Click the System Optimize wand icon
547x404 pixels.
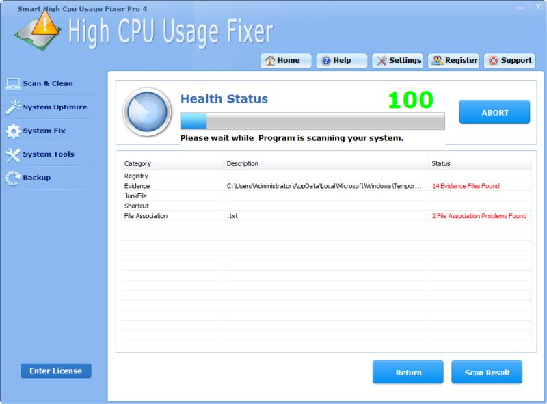13,107
